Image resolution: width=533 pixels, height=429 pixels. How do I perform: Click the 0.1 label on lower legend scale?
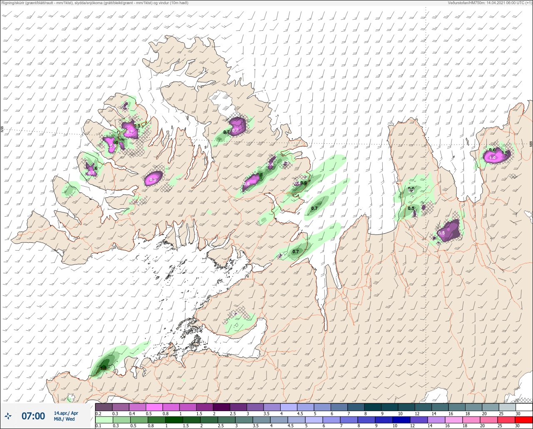tap(98, 426)
